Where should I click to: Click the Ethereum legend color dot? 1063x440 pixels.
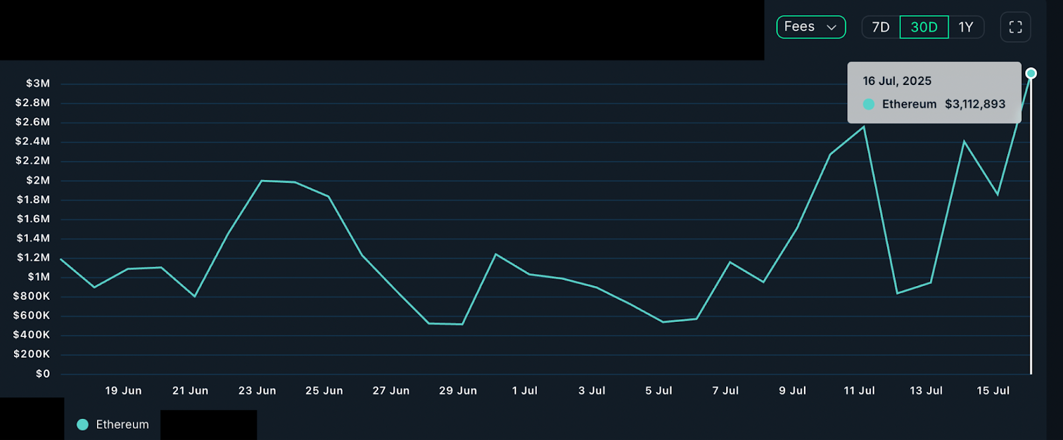(x=82, y=425)
